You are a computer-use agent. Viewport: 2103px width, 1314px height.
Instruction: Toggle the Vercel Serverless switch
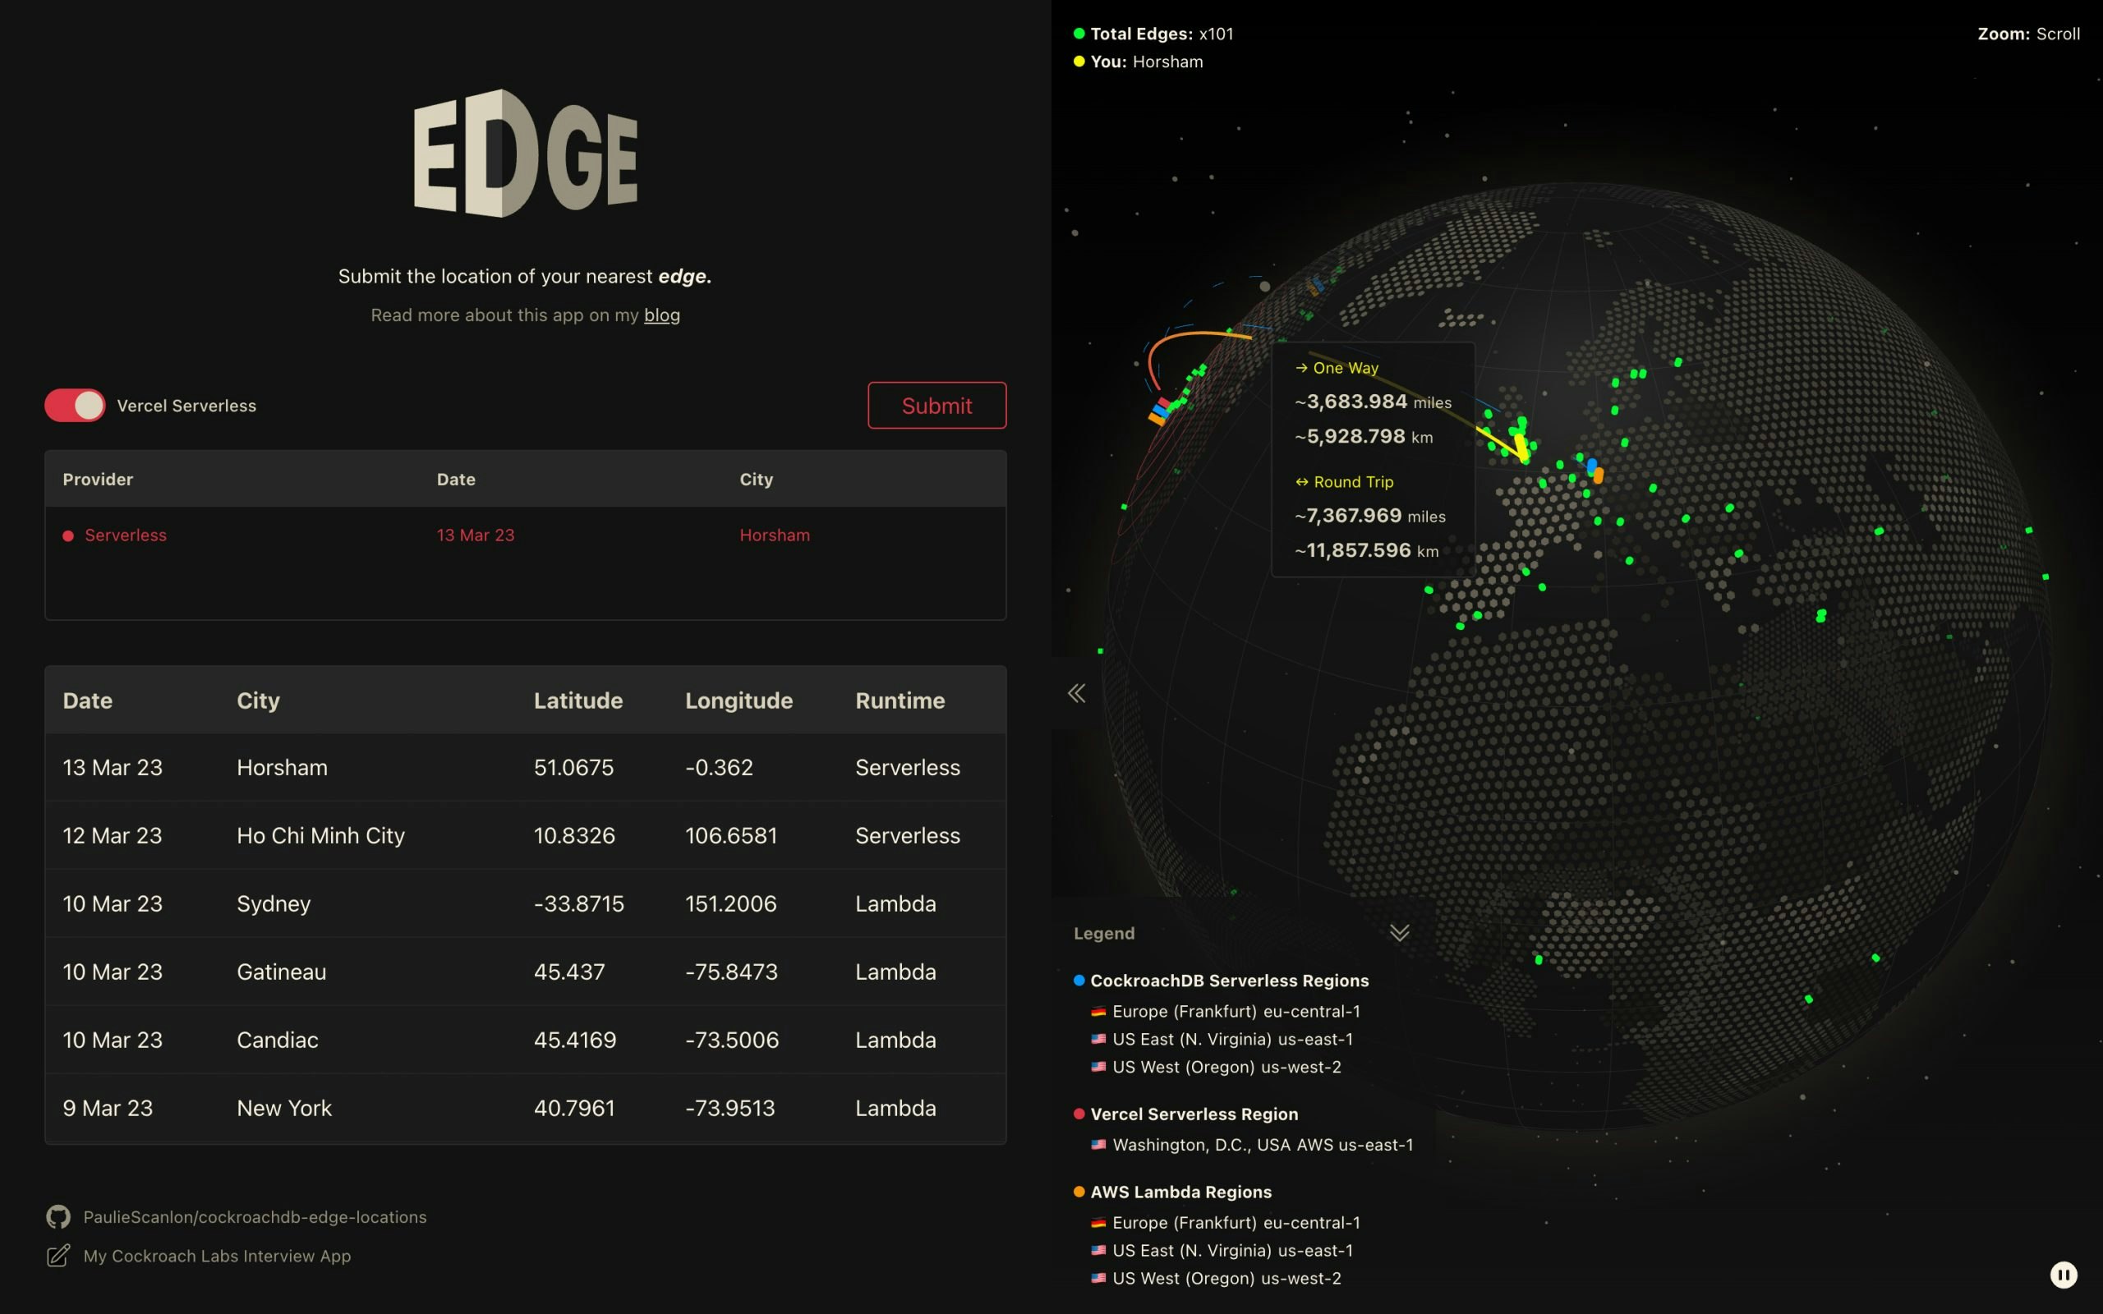(x=75, y=405)
